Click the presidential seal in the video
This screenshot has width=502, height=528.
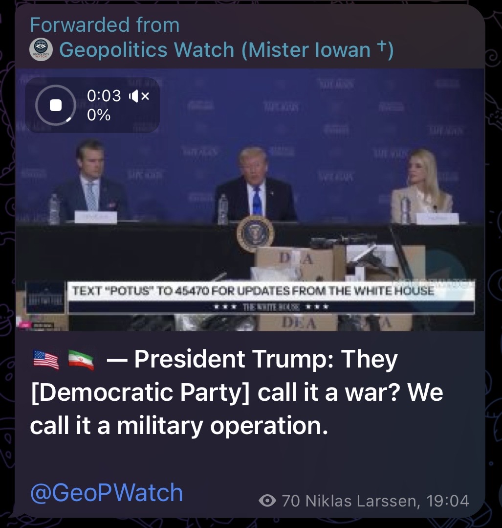[x=255, y=233]
